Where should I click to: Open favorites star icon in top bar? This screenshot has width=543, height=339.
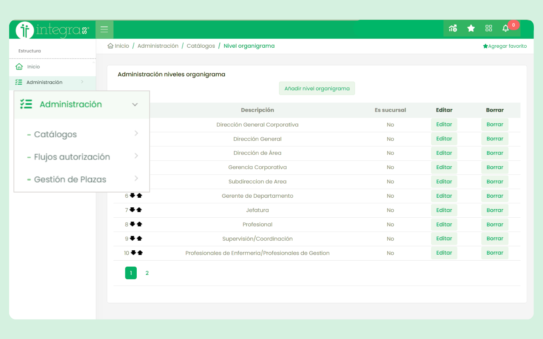pyautogui.click(x=471, y=28)
